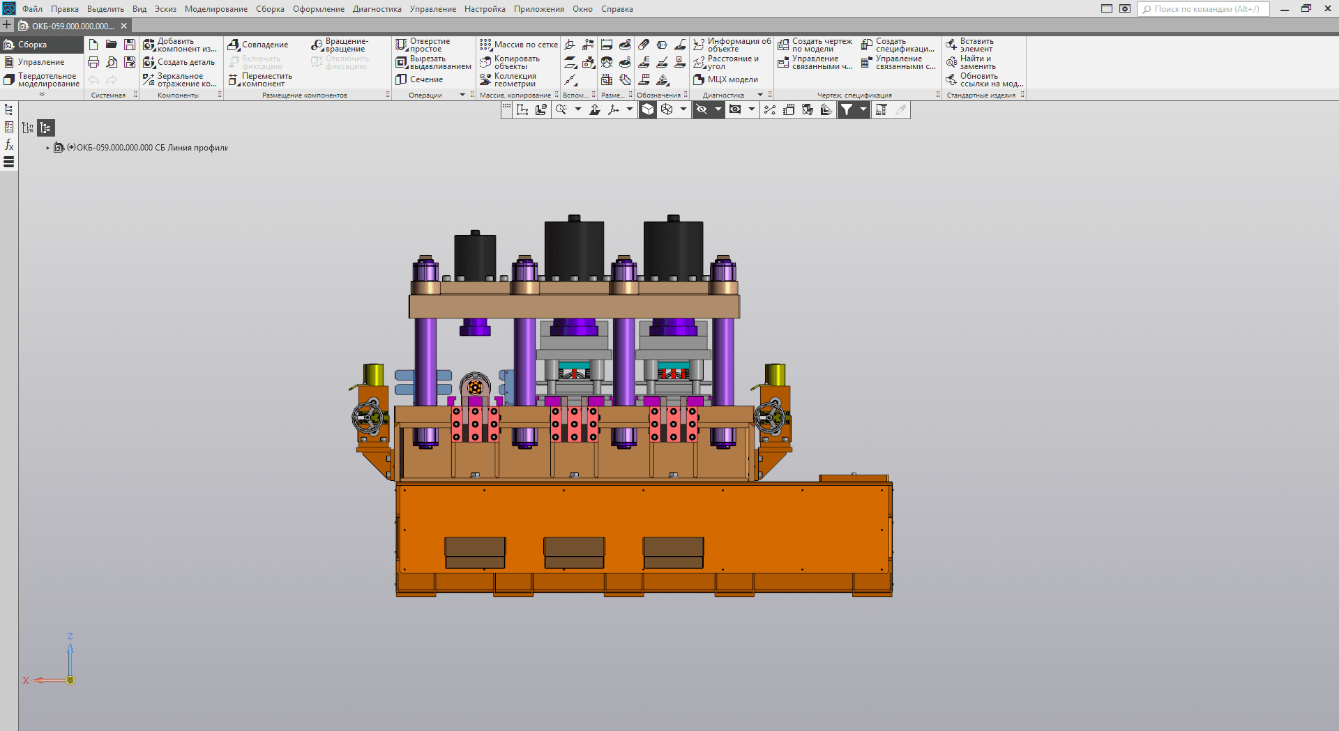Expand the ОКБ-059.000.000.000 tree node

point(48,148)
